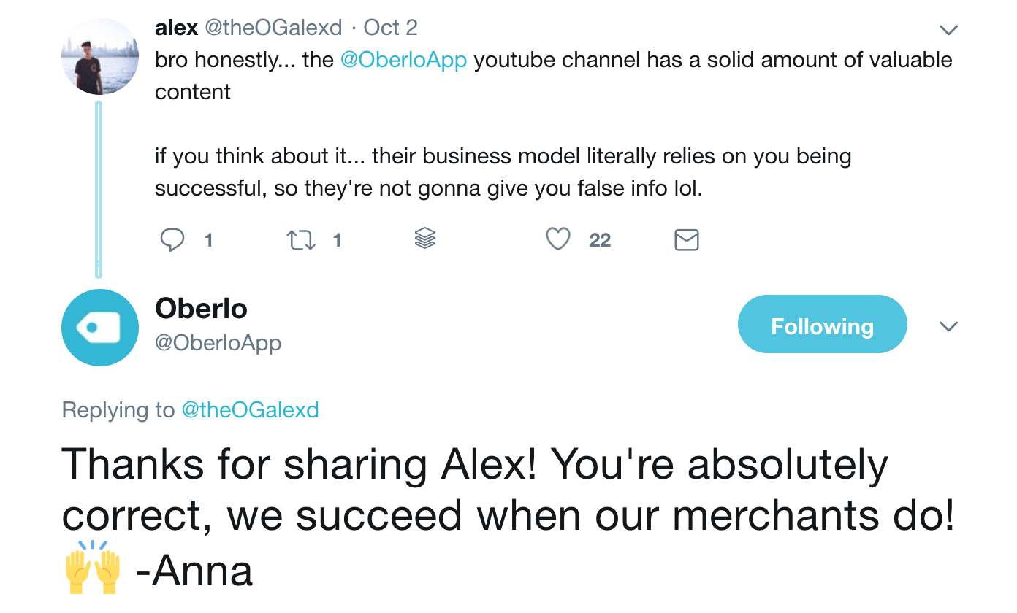
Task: Click the reply speech bubble icon
Action: (172, 239)
